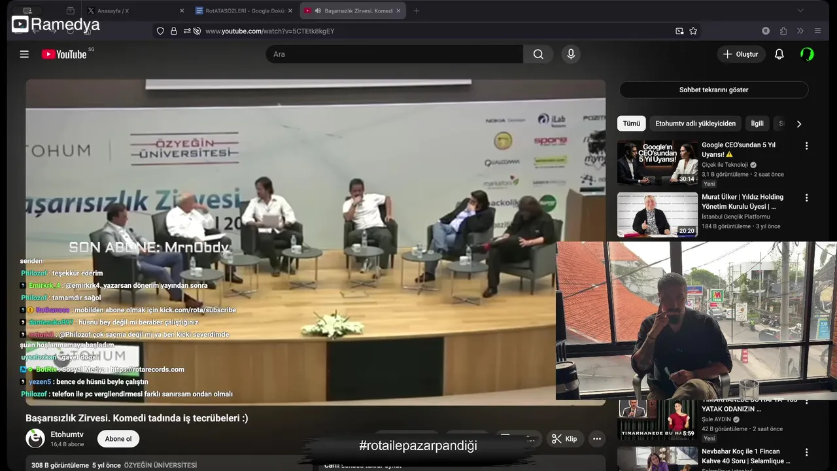The width and height of the screenshot is (837, 471).
Task: Open picture-in-picture icon in address bar
Action: click(x=679, y=31)
